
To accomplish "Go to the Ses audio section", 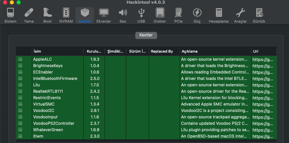I will (123, 16).
